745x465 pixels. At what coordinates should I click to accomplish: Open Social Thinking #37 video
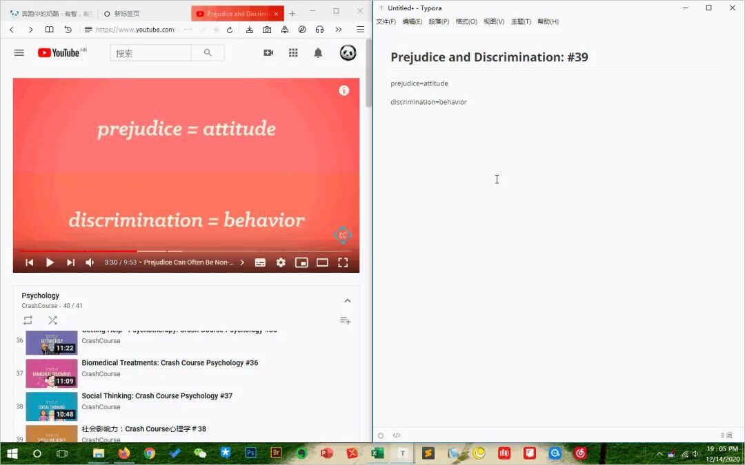coord(157,395)
